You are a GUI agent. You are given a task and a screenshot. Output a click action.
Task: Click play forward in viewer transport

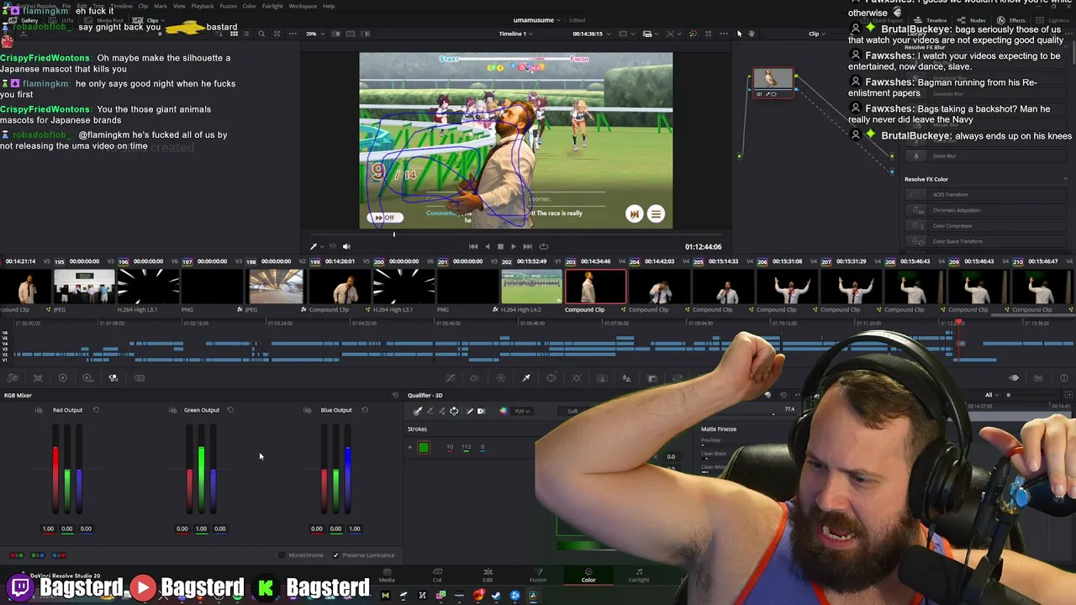click(514, 246)
